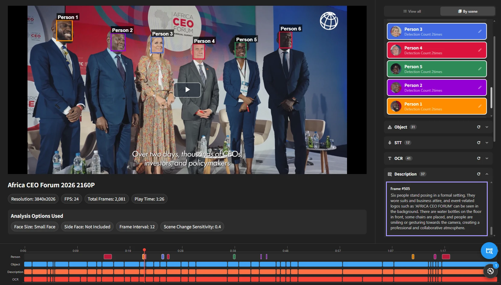Screen dimensions: 501x285
Task: Refresh the STT analysis section
Action: (479, 143)
